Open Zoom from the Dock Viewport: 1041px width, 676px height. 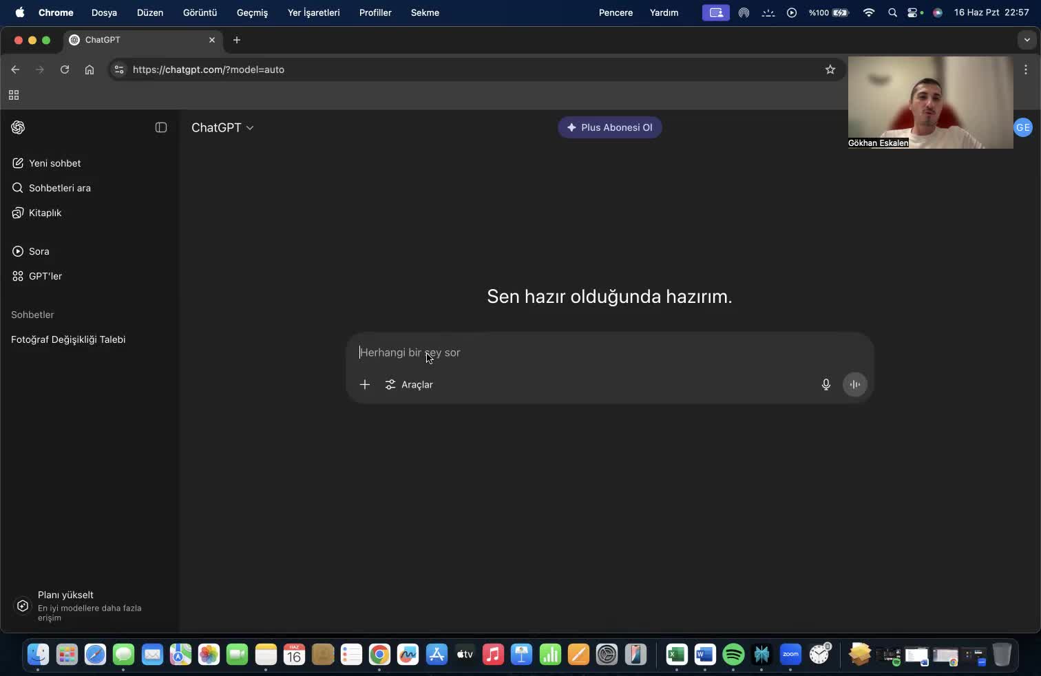coord(790,654)
